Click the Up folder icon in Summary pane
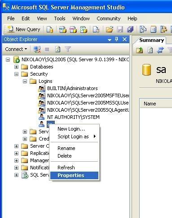This screenshot has height=218, width=172. point(140,50)
